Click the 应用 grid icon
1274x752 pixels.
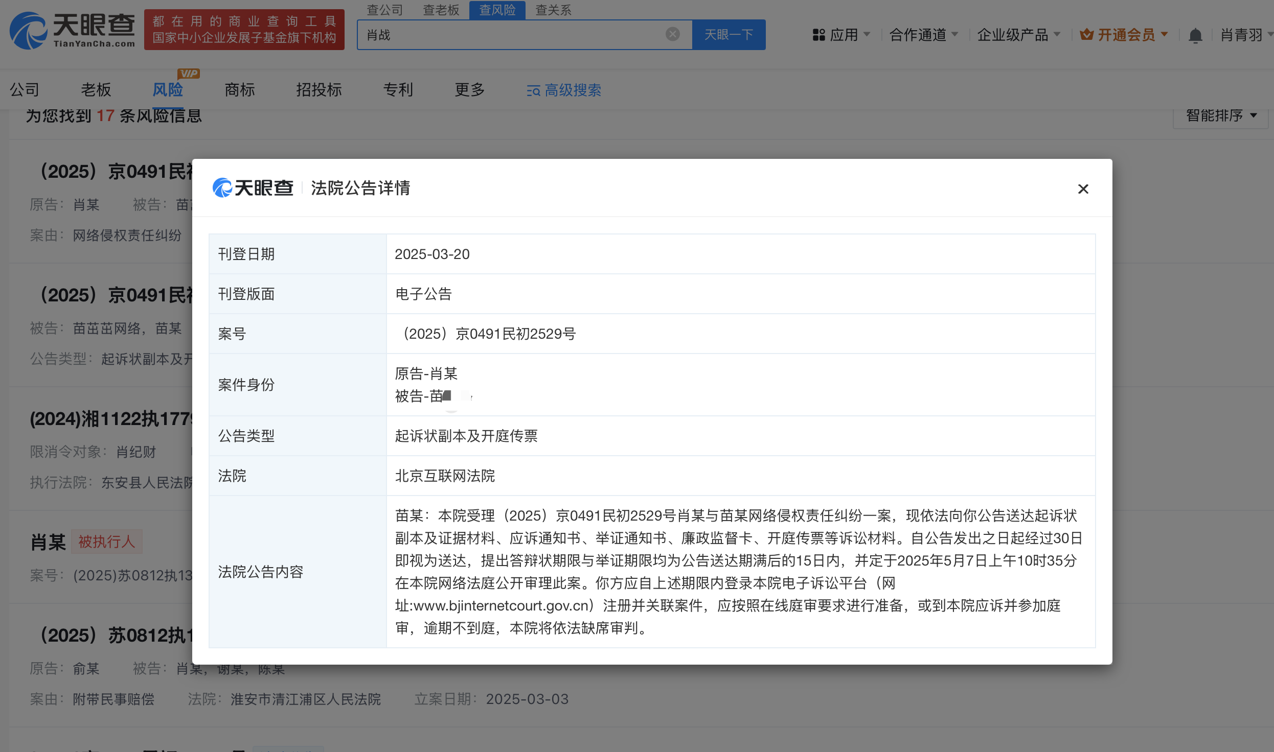point(818,35)
